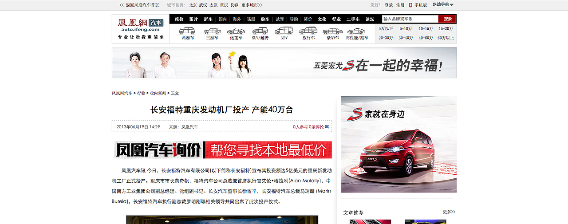Choose city 武汉
The width and height of the screenshot is (568, 224).
point(203,5)
